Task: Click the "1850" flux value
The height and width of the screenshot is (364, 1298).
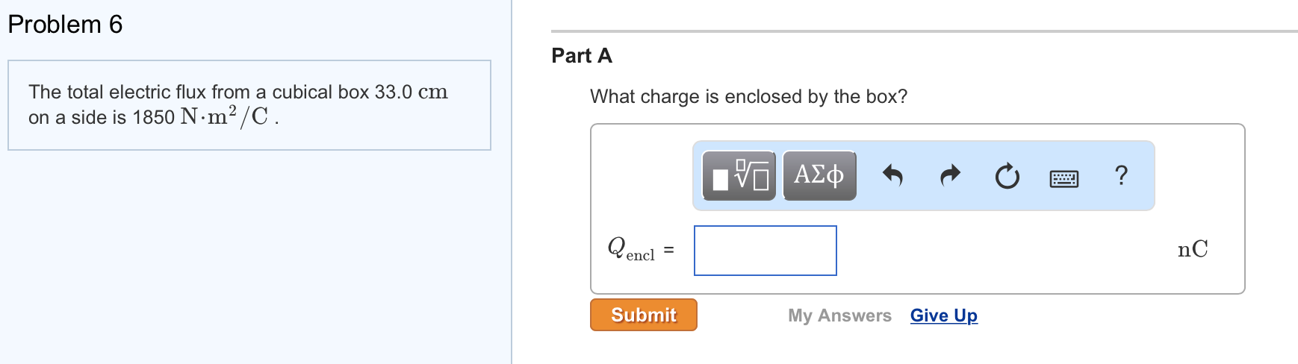Action: coord(154,118)
